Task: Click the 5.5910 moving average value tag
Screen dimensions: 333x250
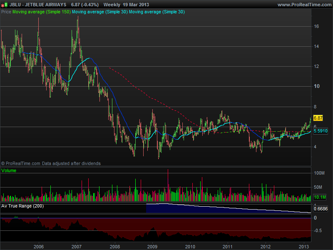Action: tap(320, 131)
